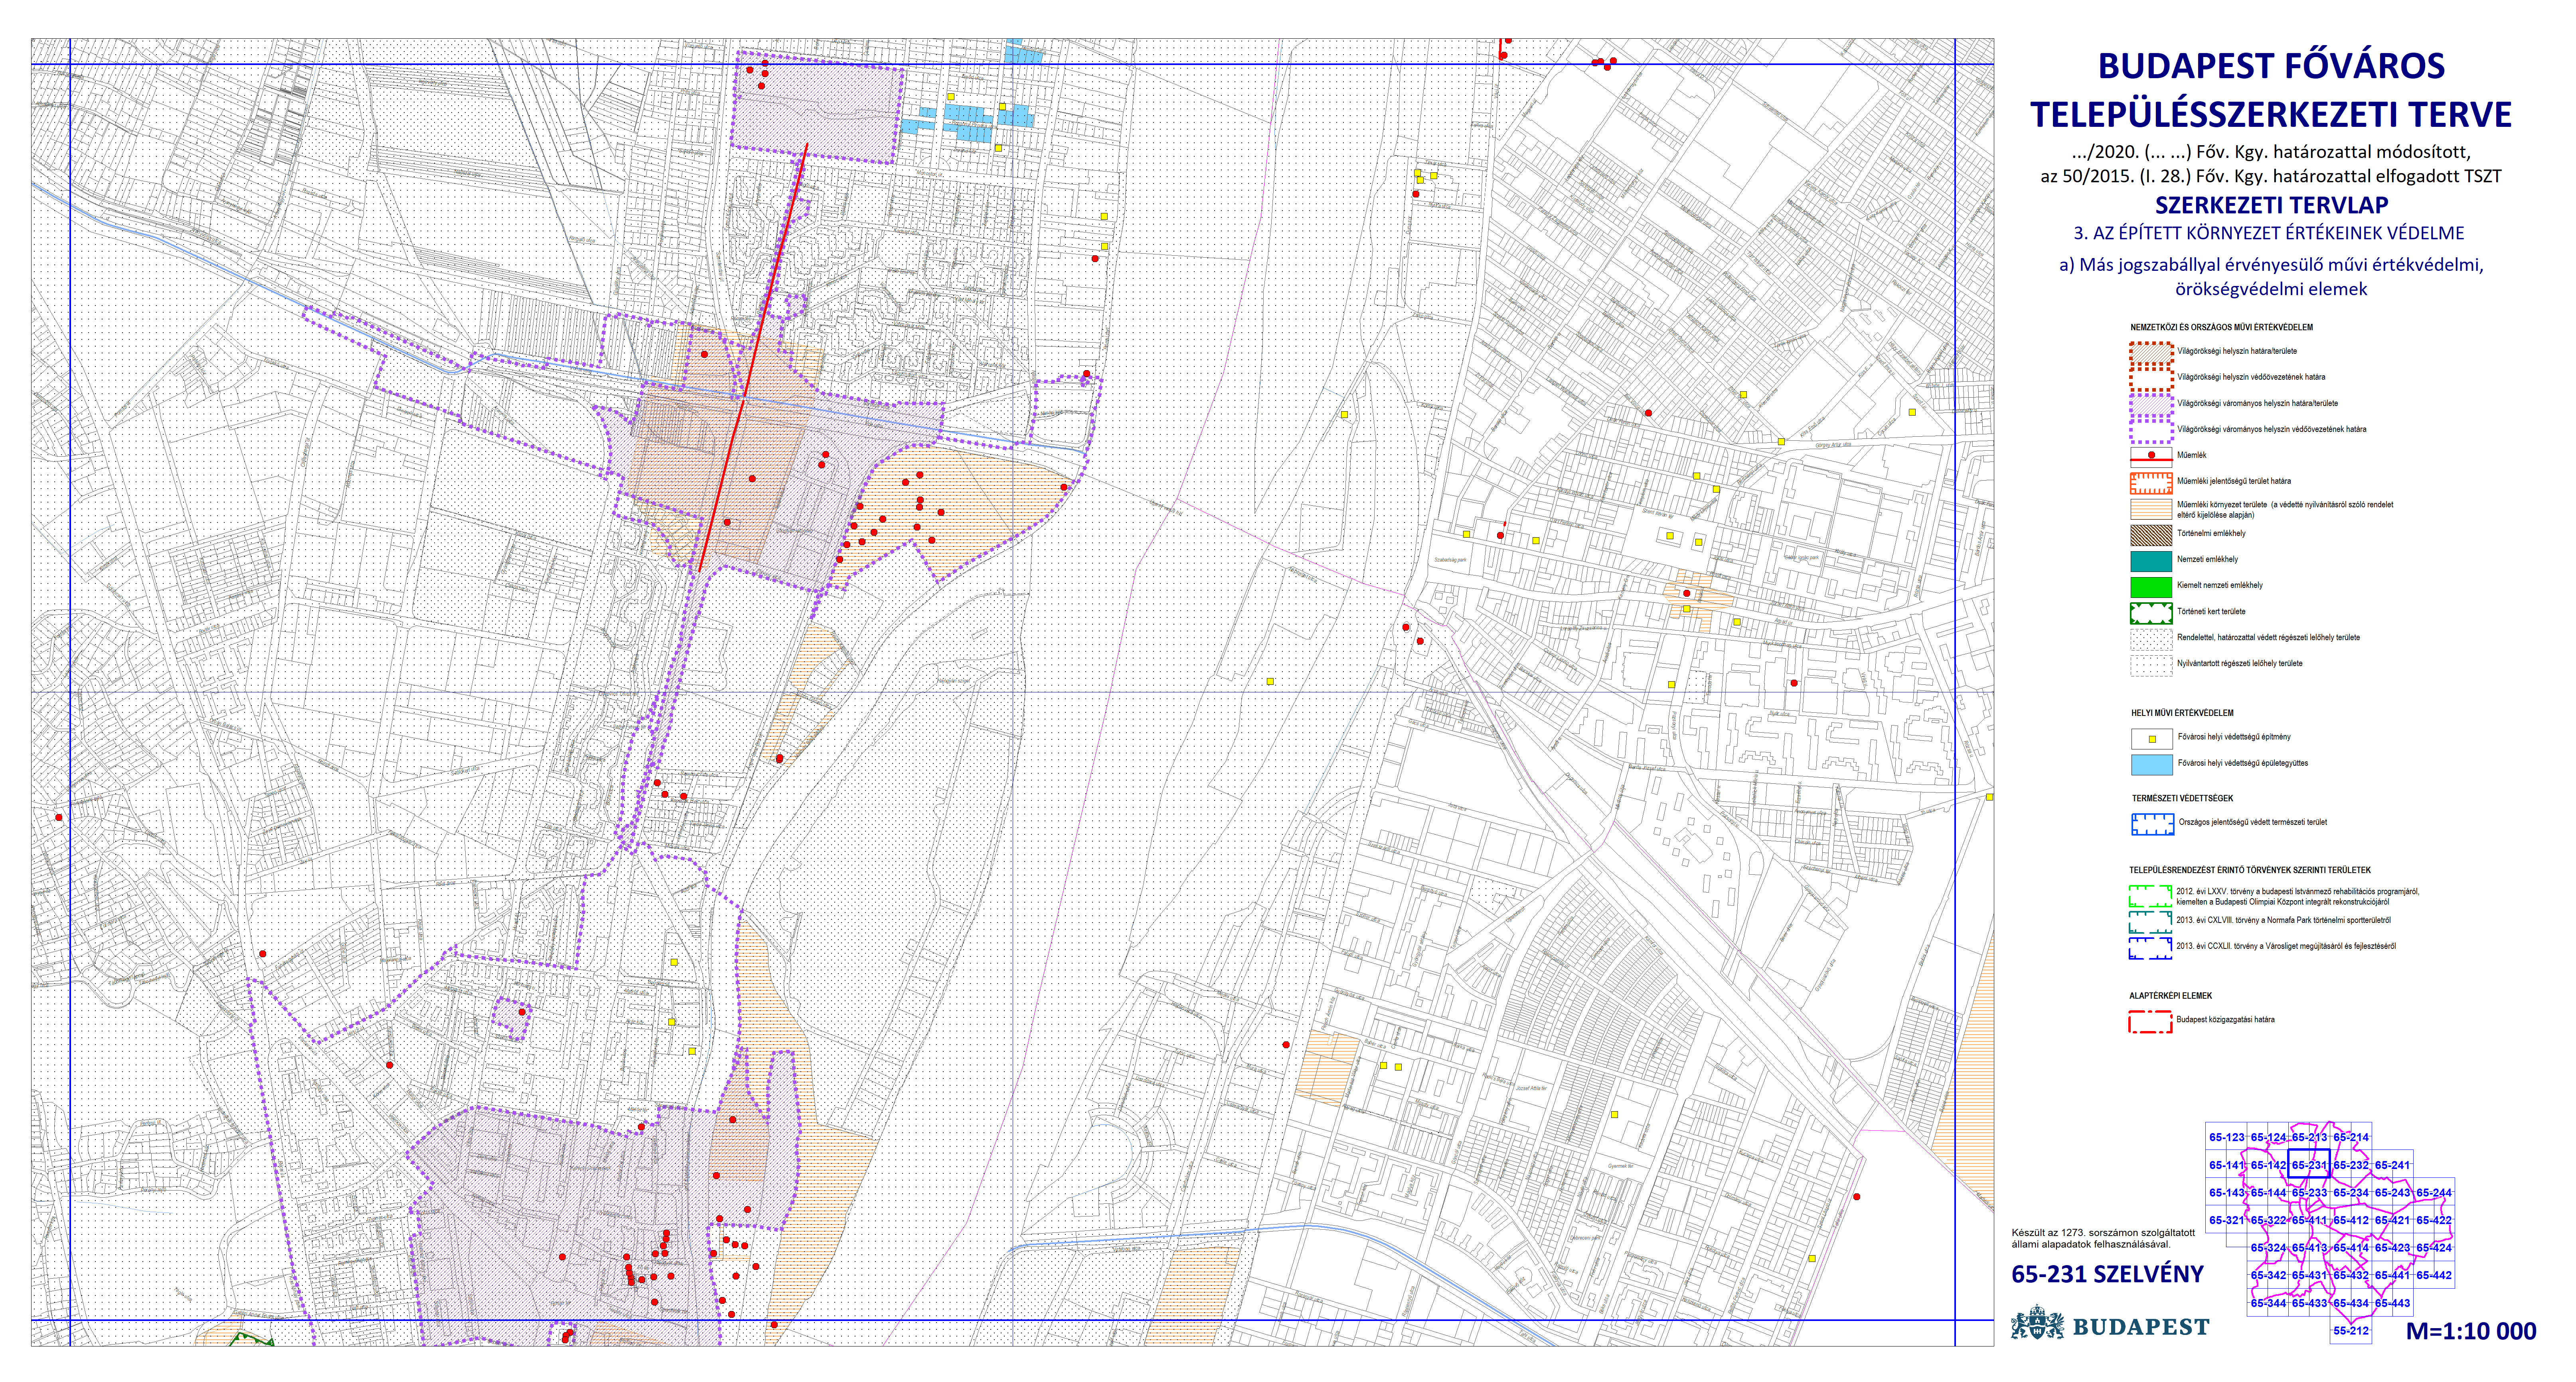Select tile 65-344 in the index map

[x=2268, y=1303]
